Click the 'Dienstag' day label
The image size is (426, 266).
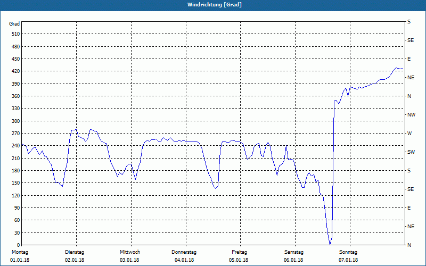(75, 252)
